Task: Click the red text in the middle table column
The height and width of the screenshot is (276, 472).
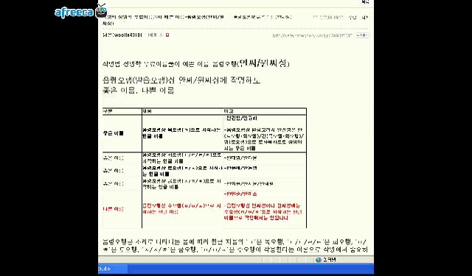Action: 182,209
